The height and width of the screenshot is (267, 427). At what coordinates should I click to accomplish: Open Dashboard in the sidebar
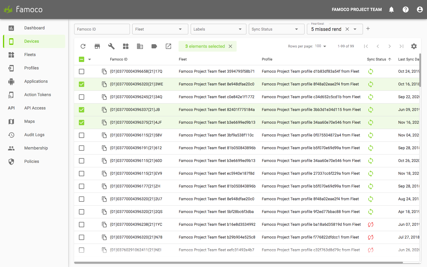pyautogui.click(x=34, y=28)
